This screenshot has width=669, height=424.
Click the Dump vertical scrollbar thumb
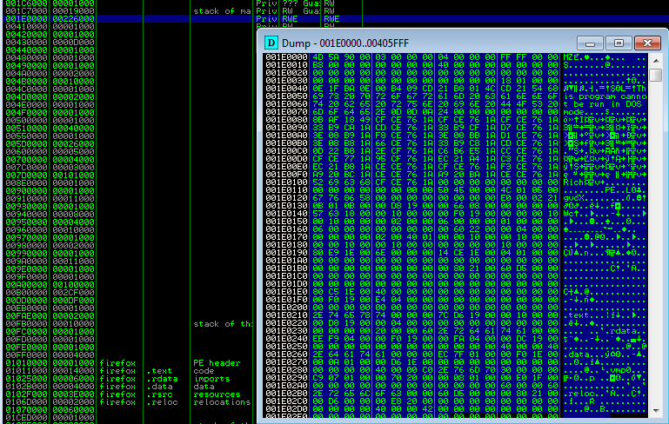coord(656,76)
